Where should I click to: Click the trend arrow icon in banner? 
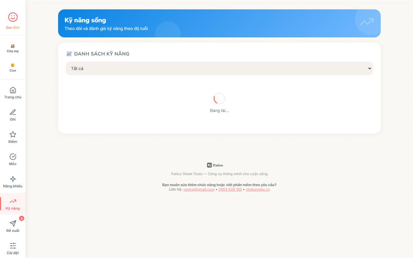click(x=367, y=22)
